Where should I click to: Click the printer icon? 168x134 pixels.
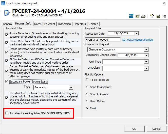(x=143, y=16)
